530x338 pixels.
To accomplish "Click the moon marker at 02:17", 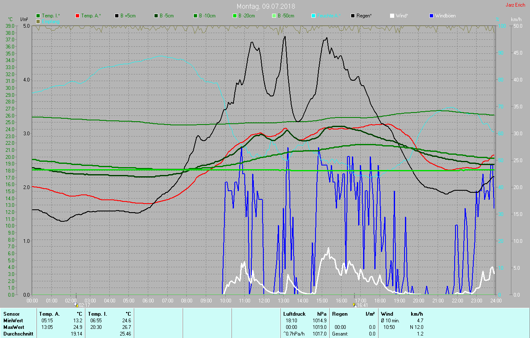I will [x=76, y=304].
